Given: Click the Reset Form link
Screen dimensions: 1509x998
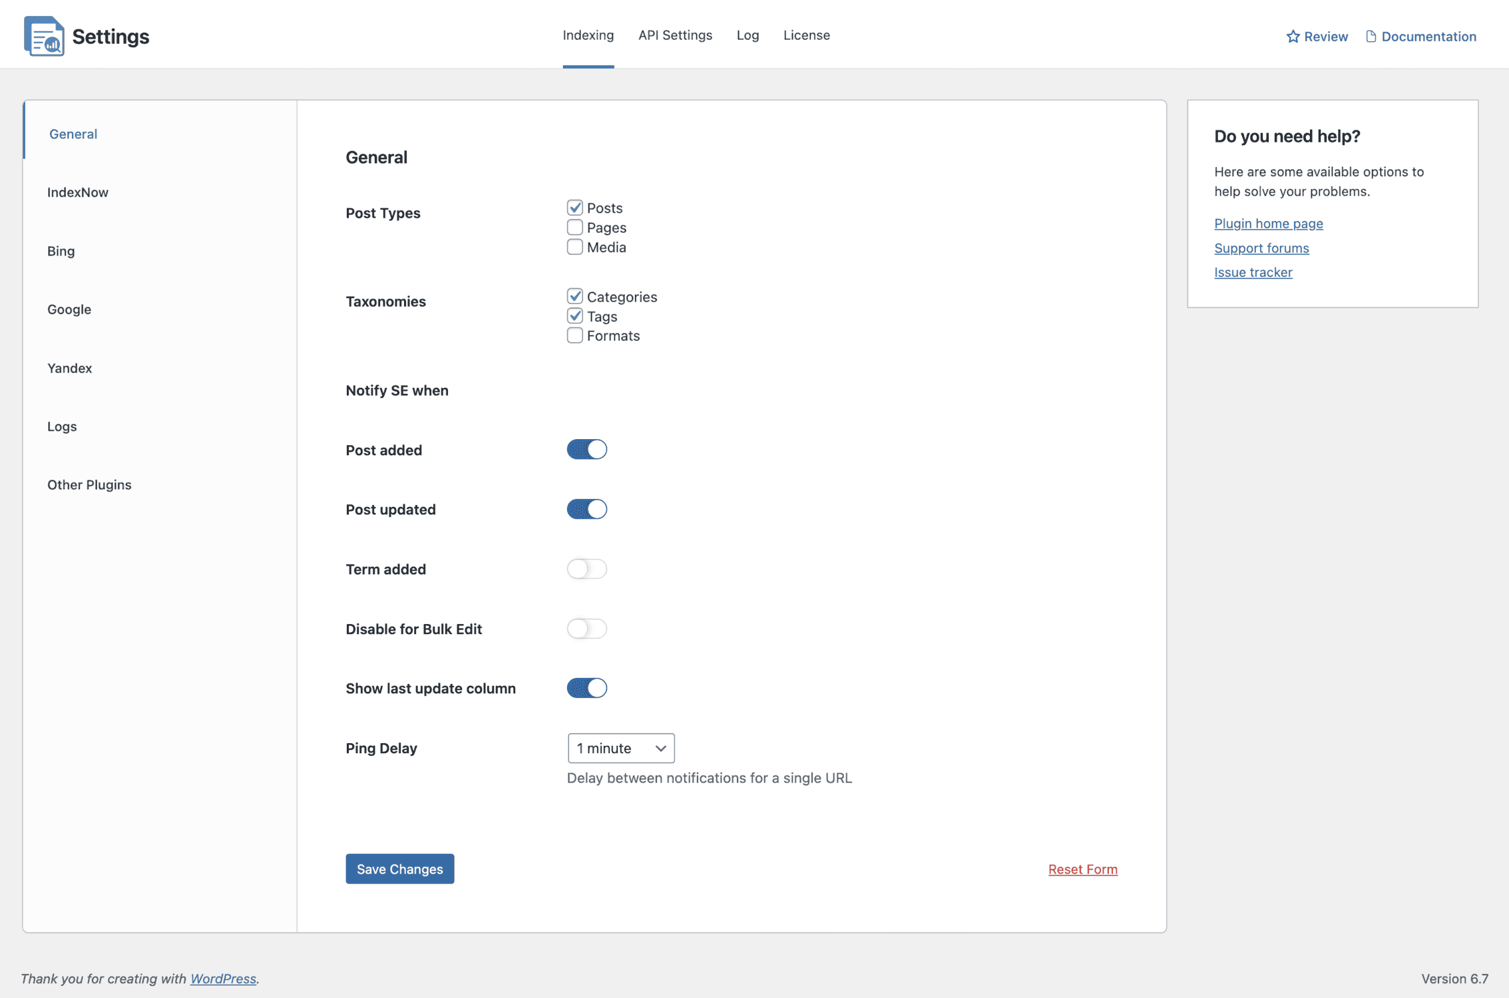Looking at the screenshot, I should point(1081,869).
